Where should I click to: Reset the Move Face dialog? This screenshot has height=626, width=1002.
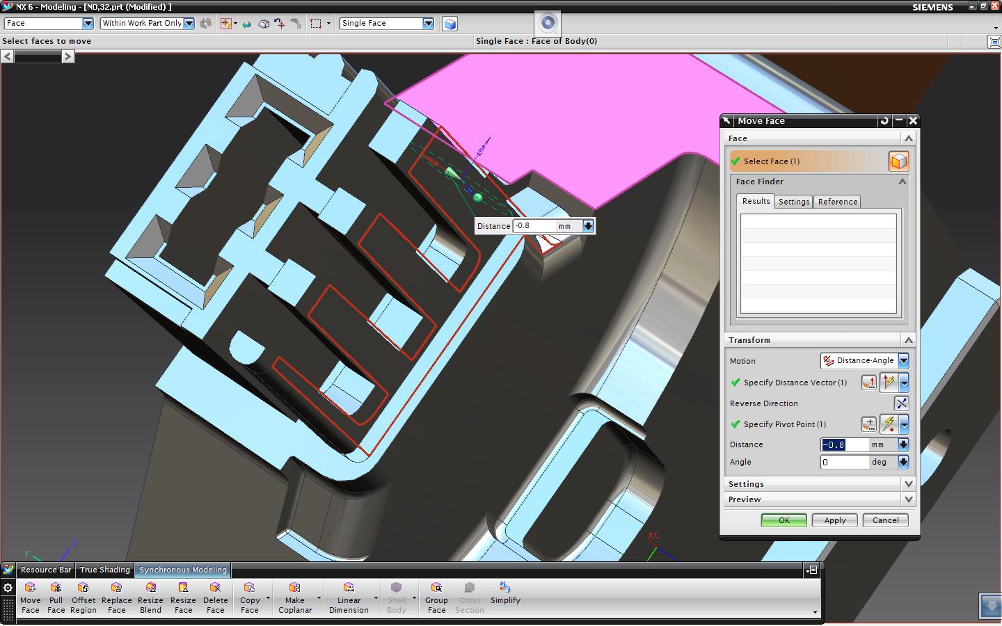(x=883, y=120)
